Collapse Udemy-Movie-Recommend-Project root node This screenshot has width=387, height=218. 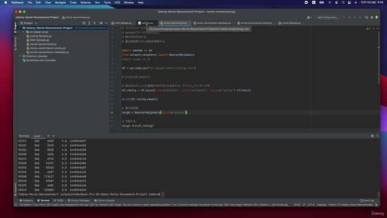[20, 28]
